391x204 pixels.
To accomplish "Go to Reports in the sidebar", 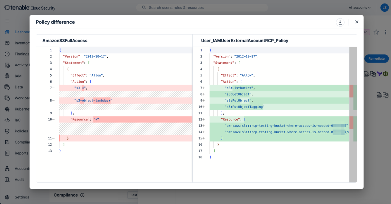I will pyautogui.click(x=22, y=153).
